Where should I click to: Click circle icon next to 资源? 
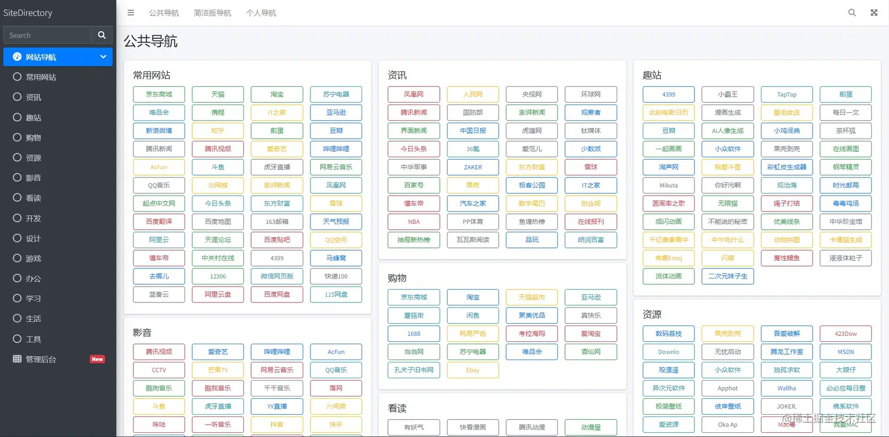pos(17,157)
